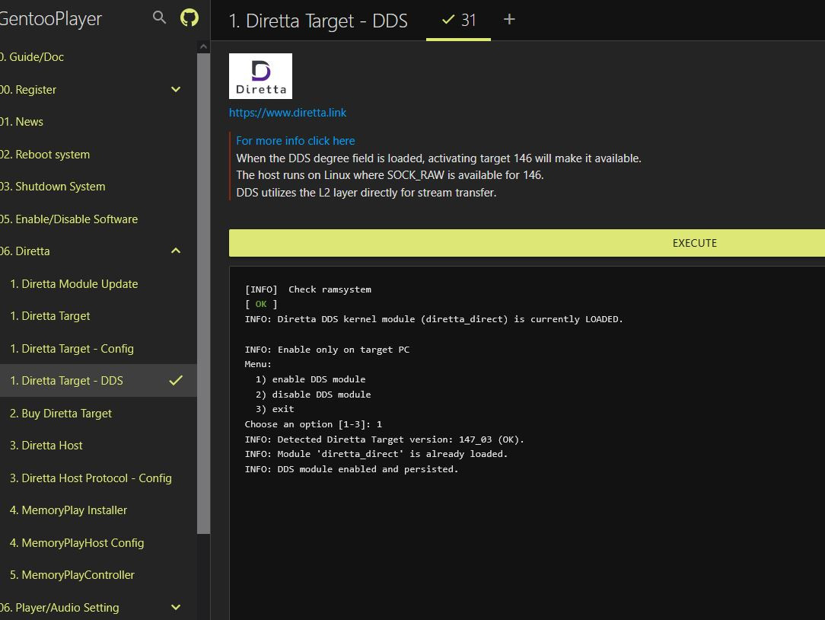Open 3. Diretta Host item
The height and width of the screenshot is (620, 825).
coord(98,446)
